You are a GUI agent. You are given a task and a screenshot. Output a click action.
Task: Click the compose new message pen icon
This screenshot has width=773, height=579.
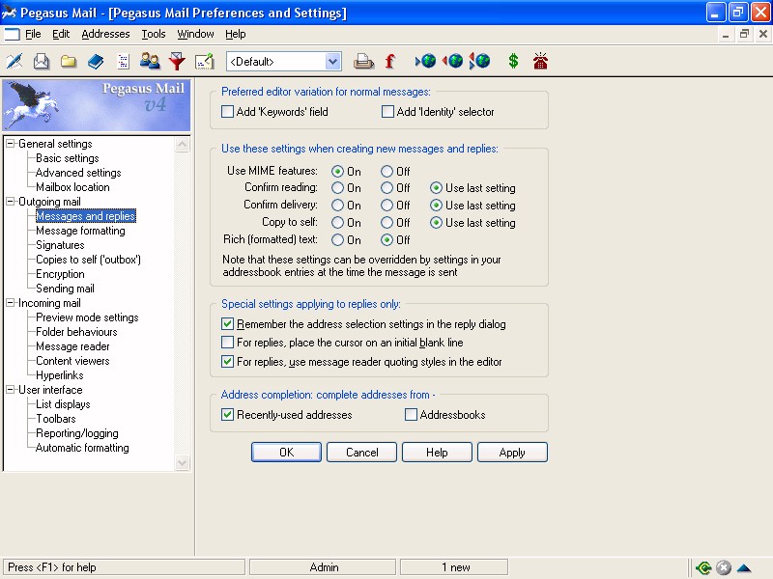14,62
